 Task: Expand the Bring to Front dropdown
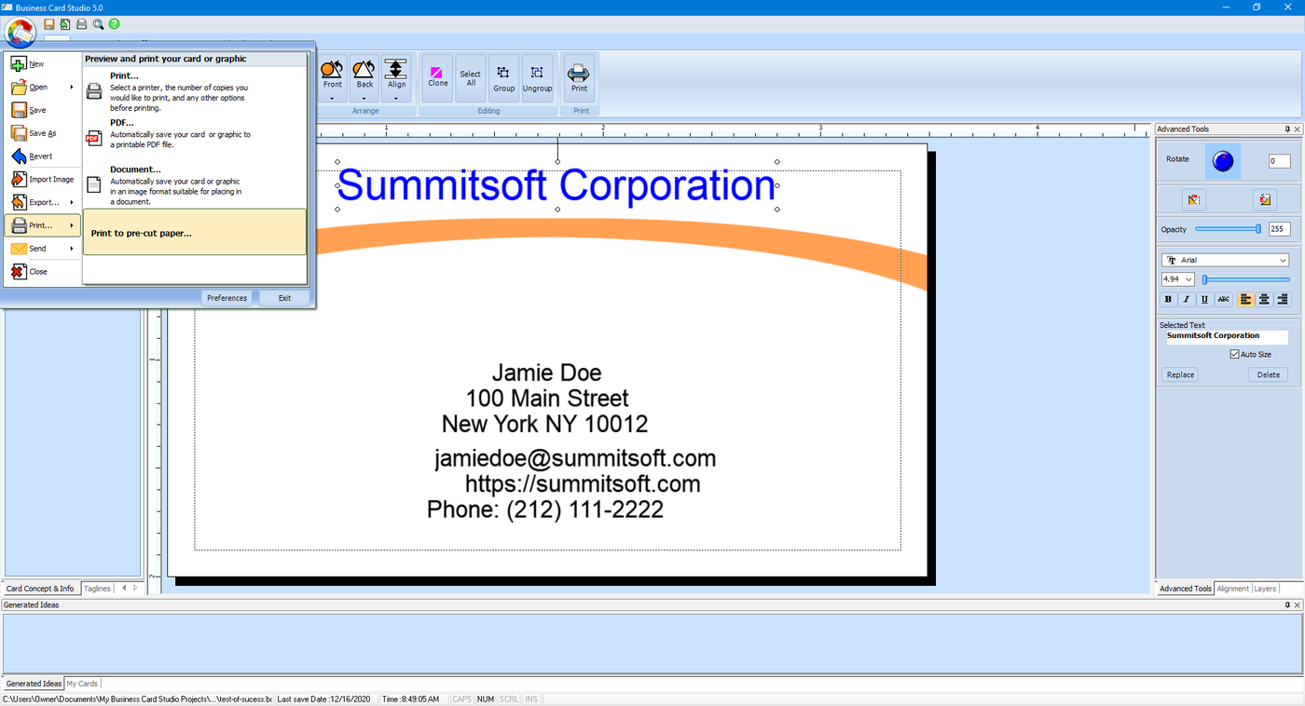tap(332, 98)
